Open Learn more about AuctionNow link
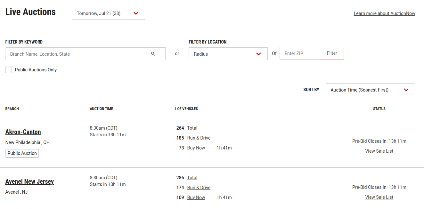Image resolution: width=424 pixels, height=209 pixels. coord(384,13)
